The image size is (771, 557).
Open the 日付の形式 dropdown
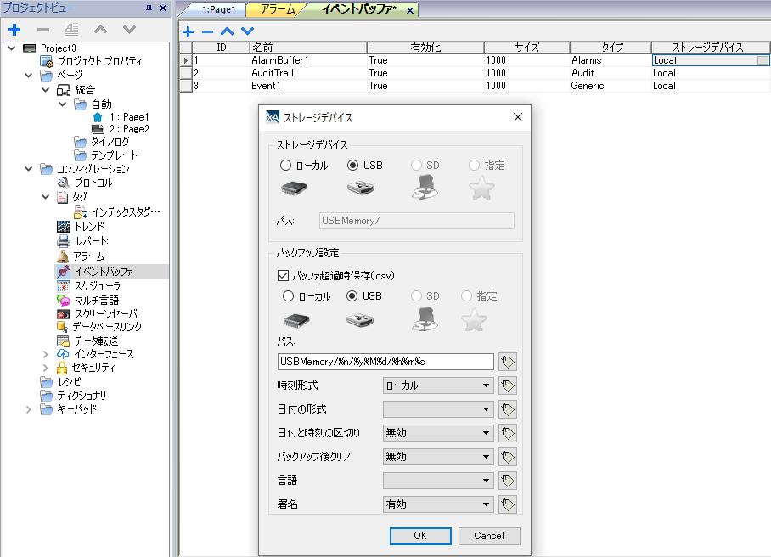tap(438, 409)
